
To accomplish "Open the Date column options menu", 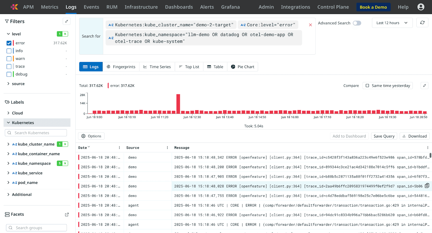I will [x=119, y=148].
